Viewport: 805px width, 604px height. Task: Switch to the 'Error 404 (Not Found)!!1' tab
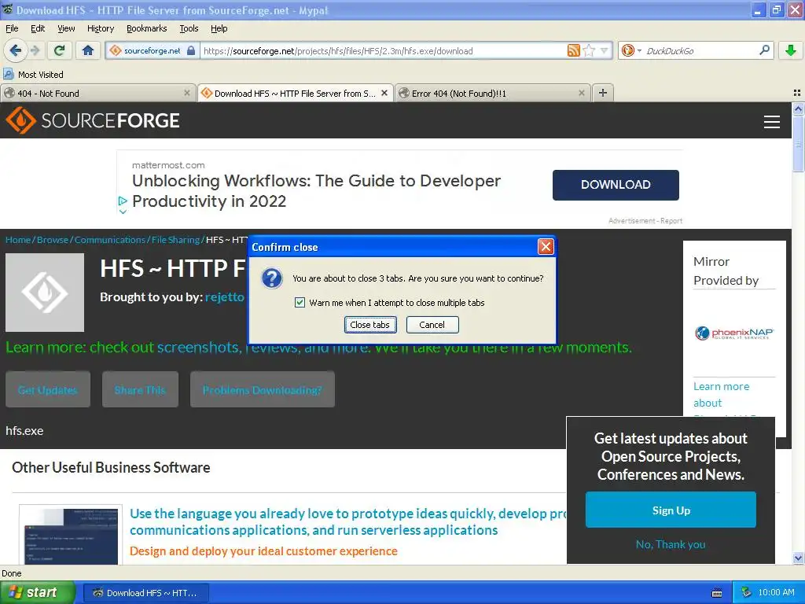493,93
